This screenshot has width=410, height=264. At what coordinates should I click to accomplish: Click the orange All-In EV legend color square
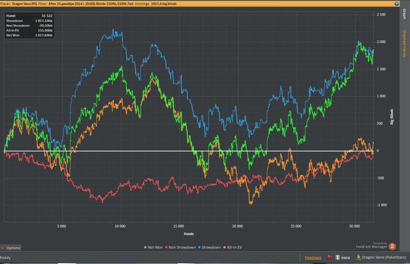coord(224,247)
